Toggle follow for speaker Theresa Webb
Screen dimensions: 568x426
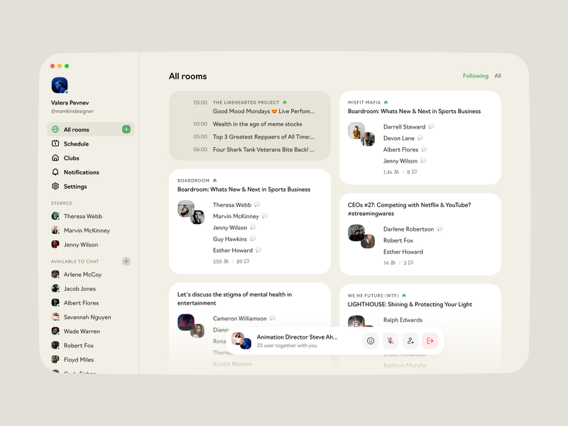click(x=256, y=204)
